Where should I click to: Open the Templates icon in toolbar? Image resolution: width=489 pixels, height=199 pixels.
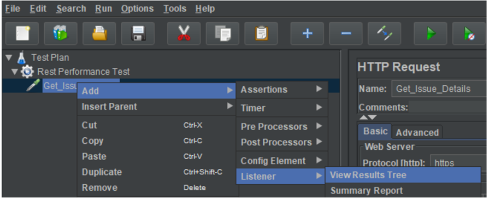(61, 33)
